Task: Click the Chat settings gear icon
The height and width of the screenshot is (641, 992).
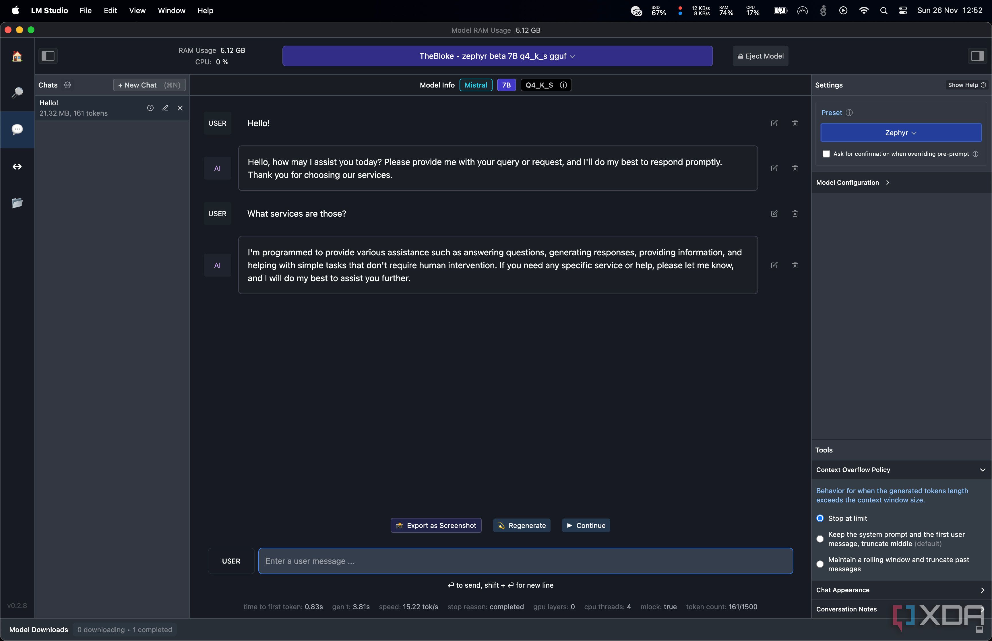Action: (x=67, y=85)
